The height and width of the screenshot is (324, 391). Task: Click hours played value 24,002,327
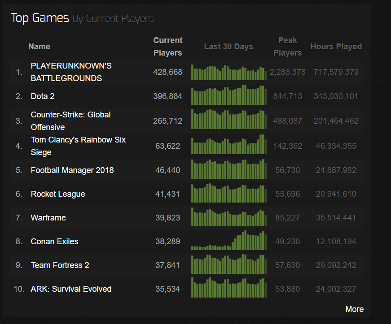pyautogui.click(x=336, y=289)
